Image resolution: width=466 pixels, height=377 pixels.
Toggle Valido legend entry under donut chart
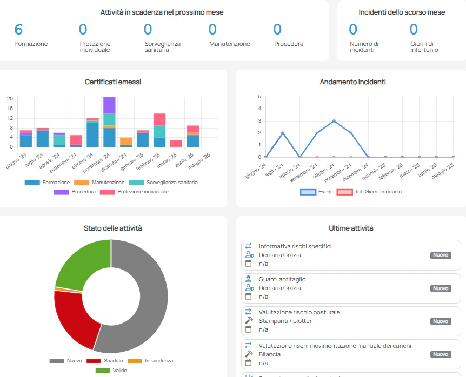tap(111, 371)
